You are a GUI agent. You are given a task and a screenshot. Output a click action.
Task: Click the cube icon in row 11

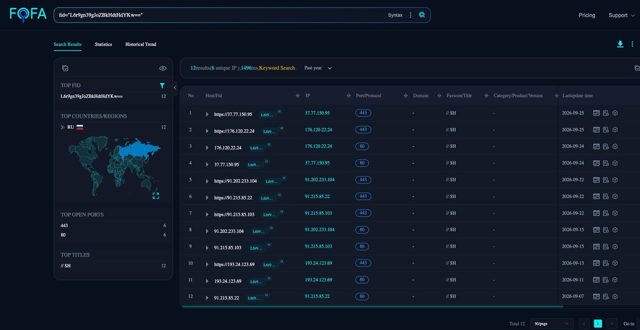[x=614, y=279]
